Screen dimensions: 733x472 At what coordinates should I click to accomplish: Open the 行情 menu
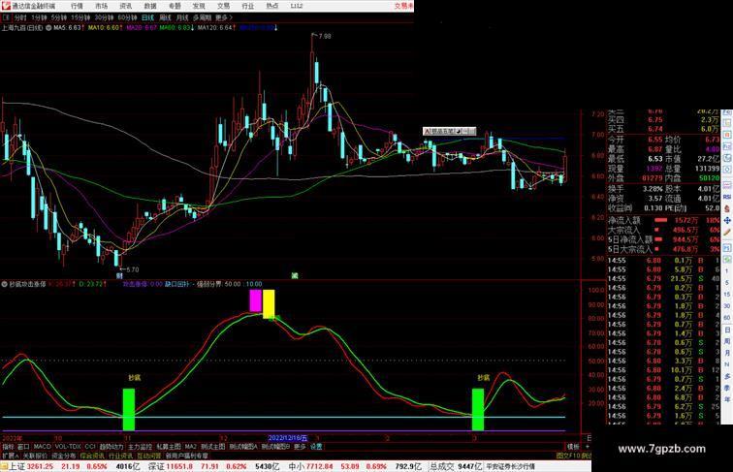click(77, 6)
